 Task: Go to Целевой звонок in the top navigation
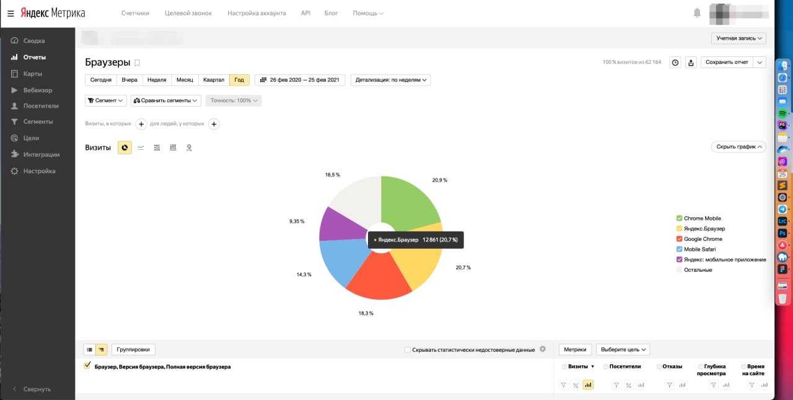pos(188,13)
